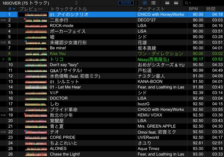Click the CUE marker on row 2
The height and width of the screenshot is (157, 224).
(x=3, y=20)
